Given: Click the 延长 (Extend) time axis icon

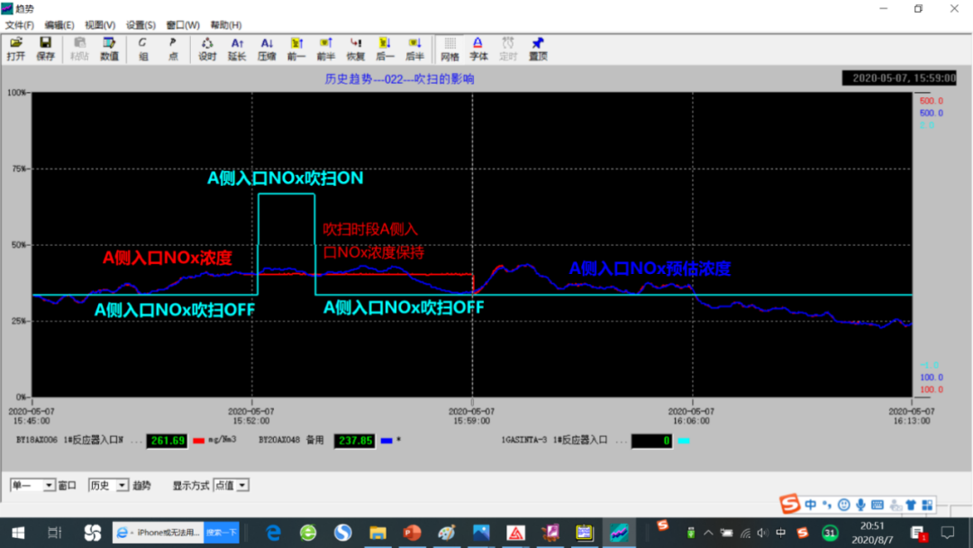Looking at the screenshot, I should click(237, 49).
